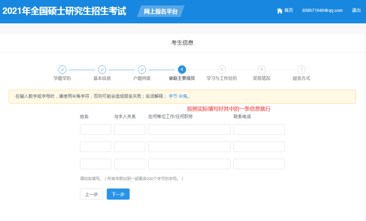Select step 4 circle 家庭主要成员

(x=182, y=69)
